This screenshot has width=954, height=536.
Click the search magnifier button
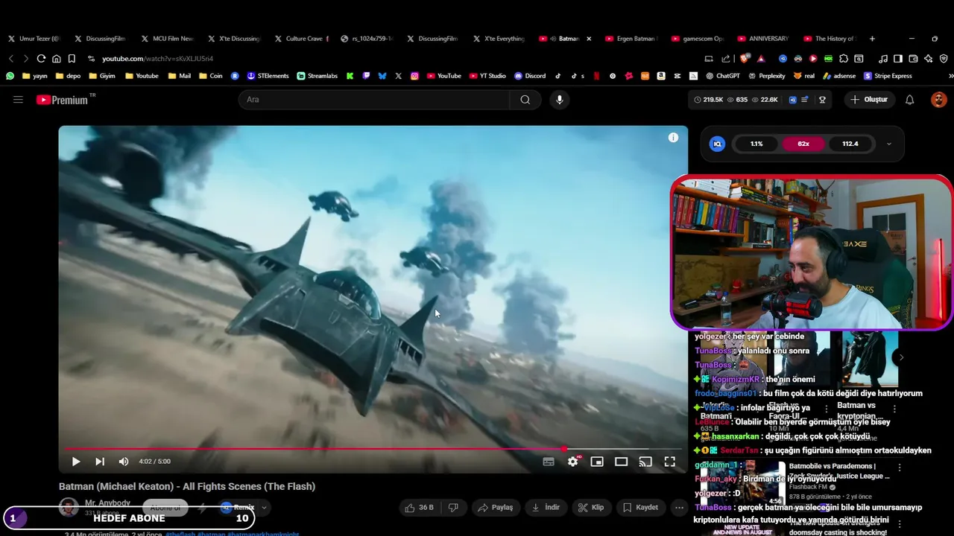(x=525, y=100)
